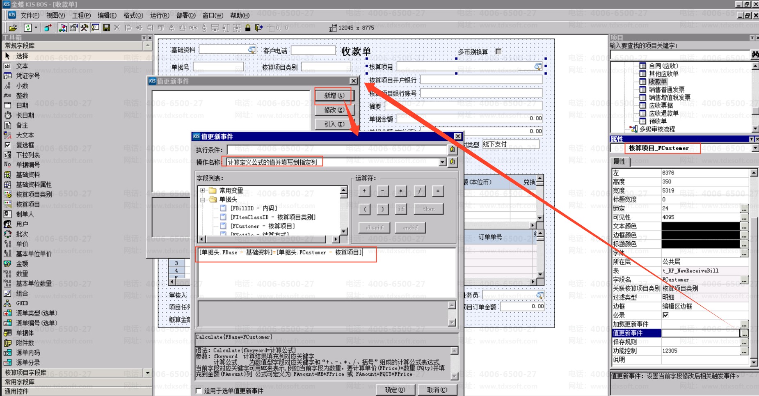Open the 部署(D) menu
Viewport: 759px width, 396px height.
(x=185, y=15)
